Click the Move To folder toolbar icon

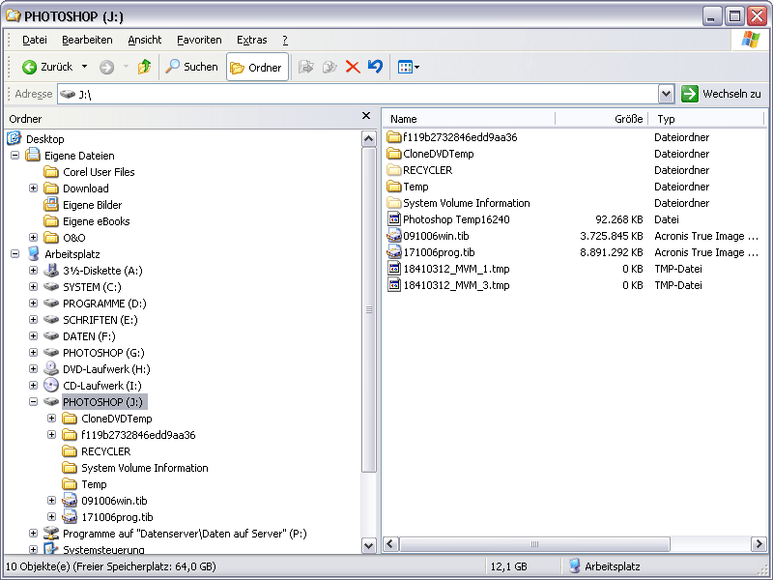point(306,67)
